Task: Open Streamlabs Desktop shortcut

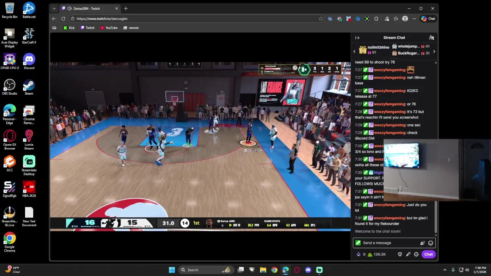Action: tap(29, 166)
